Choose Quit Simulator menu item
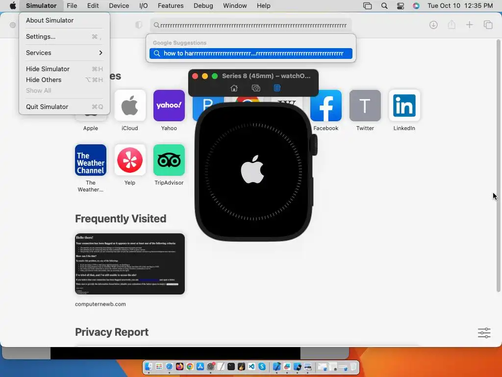The width and height of the screenshot is (502, 377). click(x=64, y=107)
